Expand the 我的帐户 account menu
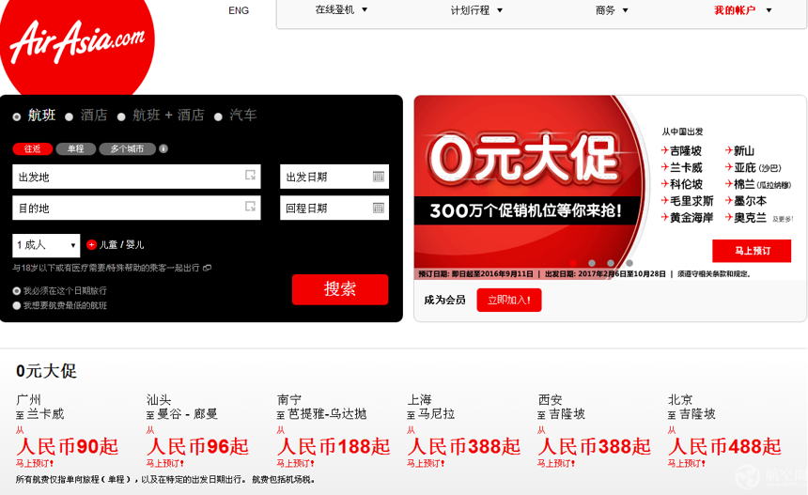This screenshot has width=808, height=495. 742,10
